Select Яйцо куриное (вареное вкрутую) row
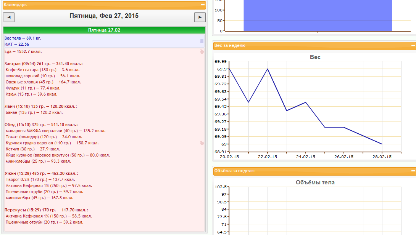Screen dimensions: 416x235 point(58,155)
